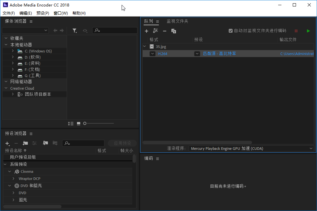Collapse the 35.jpg queue entry
Viewport: 317px width, 211px height.
(145, 46)
